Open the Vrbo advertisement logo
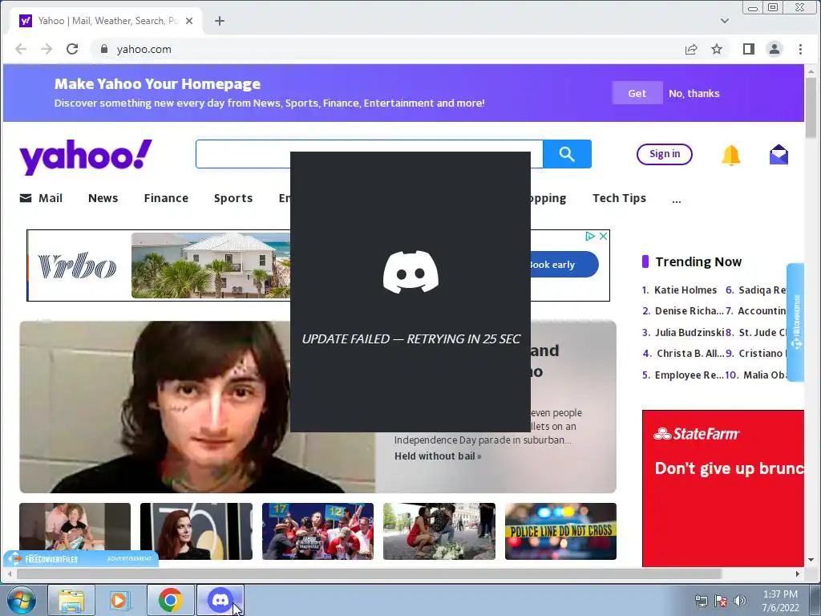Screen dimensions: 821x616 (78, 265)
